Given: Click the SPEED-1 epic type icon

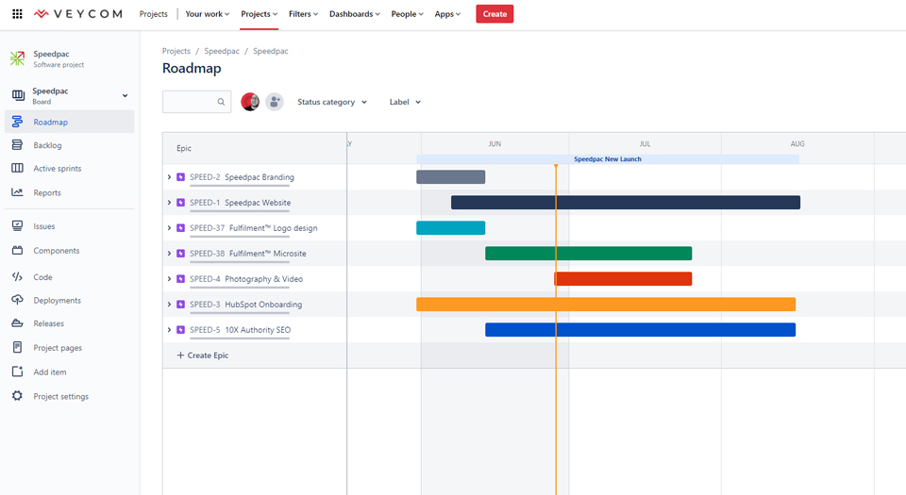Looking at the screenshot, I should point(180,203).
